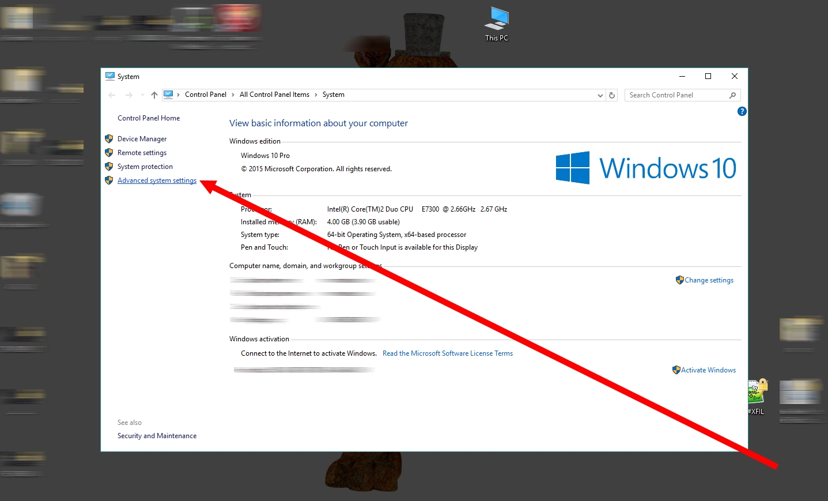This screenshot has height=501, width=828.
Task: Minimize the System window
Action: pos(682,76)
